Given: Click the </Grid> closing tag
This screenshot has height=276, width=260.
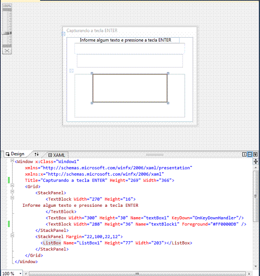Looking at the screenshot, I should (x=34, y=255).
